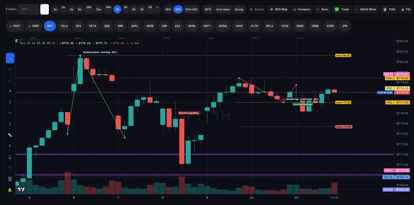Image resolution: width=414 pixels, height=205 pixels.
Task: Click the dash button after 1W
Action: pyautogui.click(x=157, y=9)
